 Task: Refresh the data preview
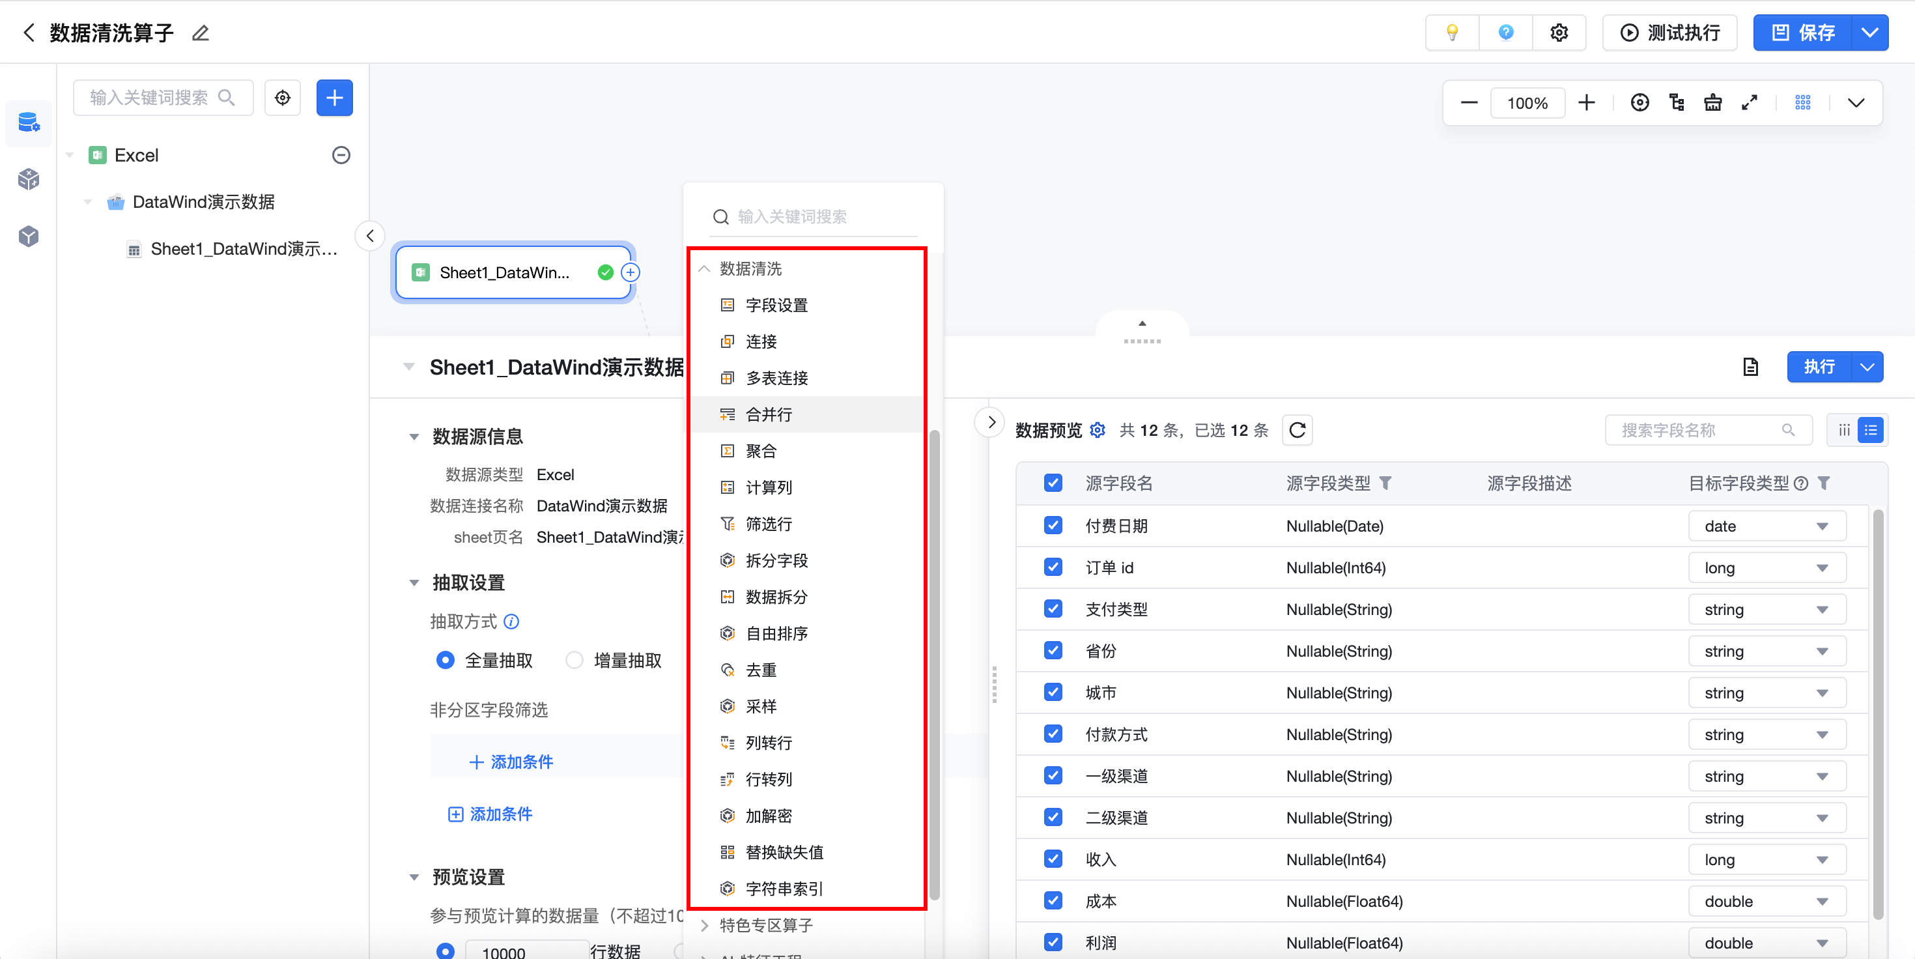(x=1298, y=431)
